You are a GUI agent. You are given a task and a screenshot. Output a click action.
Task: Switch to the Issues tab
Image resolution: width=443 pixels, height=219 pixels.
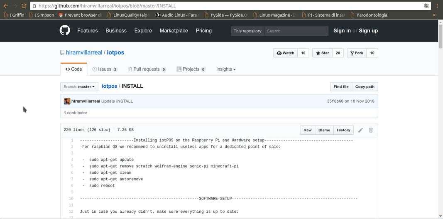(105, 69)
